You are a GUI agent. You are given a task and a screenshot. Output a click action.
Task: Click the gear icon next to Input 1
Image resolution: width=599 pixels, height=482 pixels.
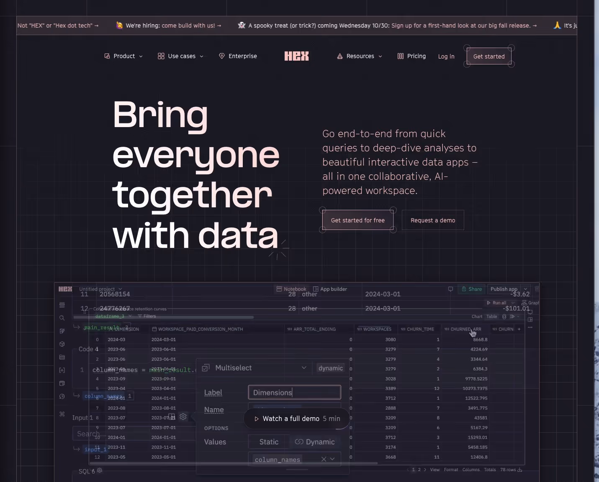[183, 416]
